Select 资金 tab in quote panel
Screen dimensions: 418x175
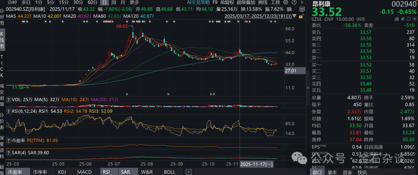point(347,172)
